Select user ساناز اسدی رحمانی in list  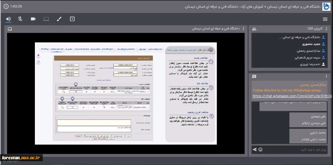[309, 51]
